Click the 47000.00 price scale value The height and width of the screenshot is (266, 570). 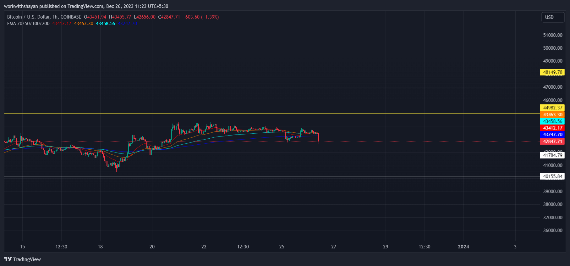tap(553, 87)
